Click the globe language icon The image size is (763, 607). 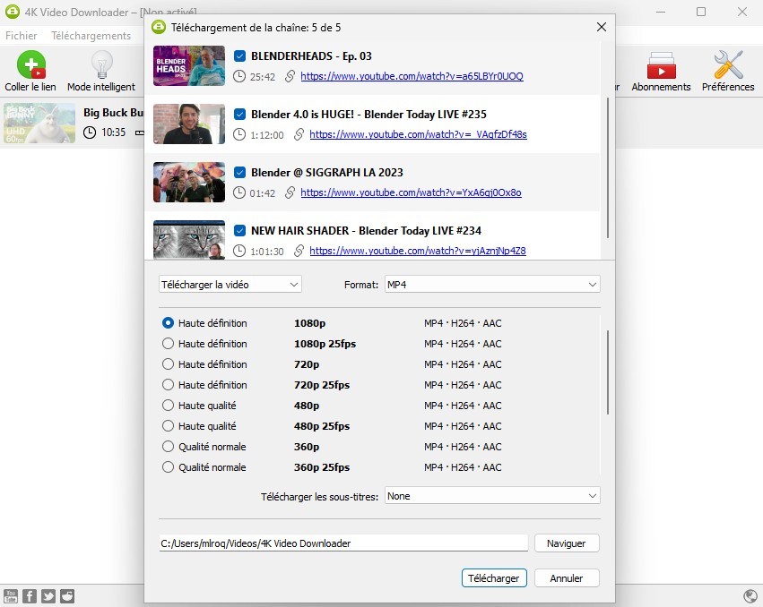point(750,595)
